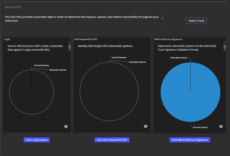The image size is (230, 156).
Task: Click the description scrollbar up arrow
Action: [162, 15]
